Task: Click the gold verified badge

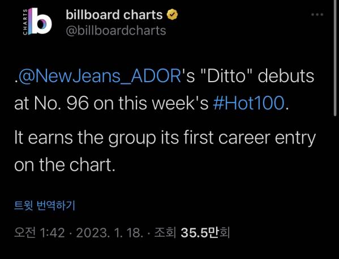Action: point(172,15)
